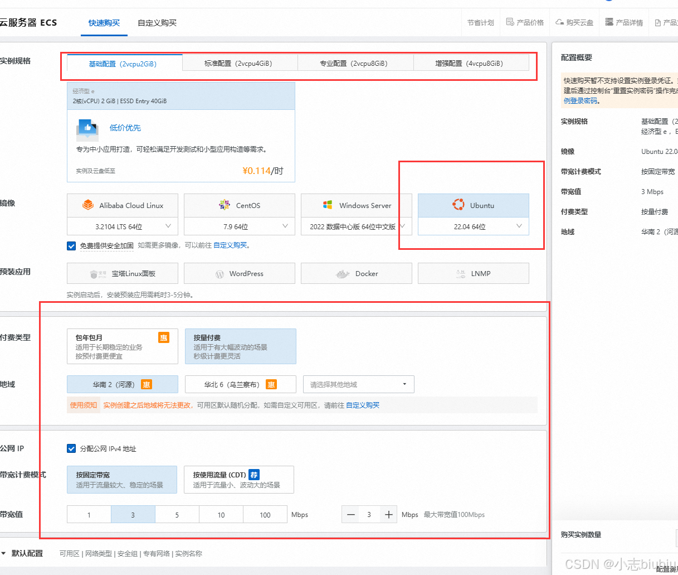Select 华北 6 (乌兰察布) region button
678x575 pixels.
coord(240,385)
